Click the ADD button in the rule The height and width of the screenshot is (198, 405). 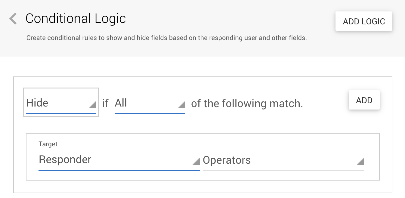coord(364,100)
